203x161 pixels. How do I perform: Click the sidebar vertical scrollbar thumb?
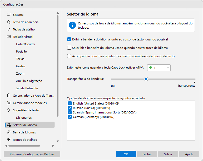(x=58, y=66)
